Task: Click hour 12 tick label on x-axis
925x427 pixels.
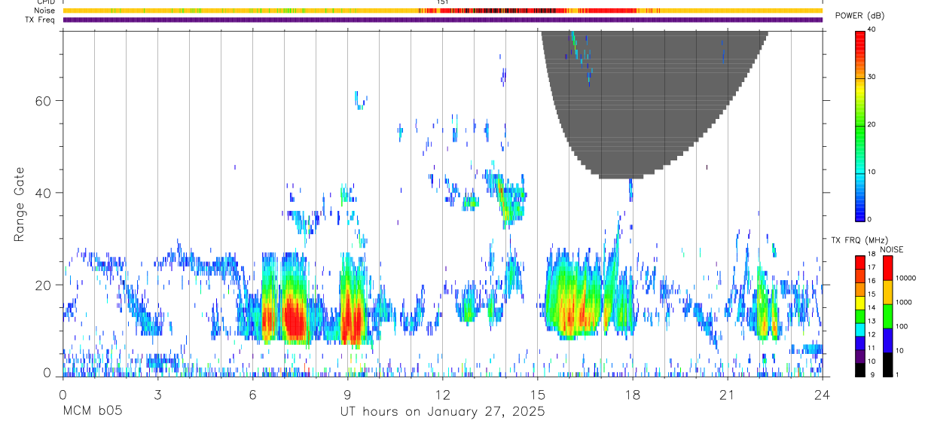Action: pyautogui.click(x=443, y=394)
